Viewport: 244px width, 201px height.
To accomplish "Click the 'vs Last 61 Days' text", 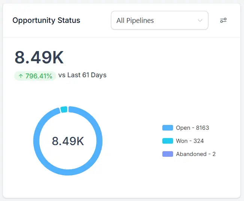I will pos(82,75).
